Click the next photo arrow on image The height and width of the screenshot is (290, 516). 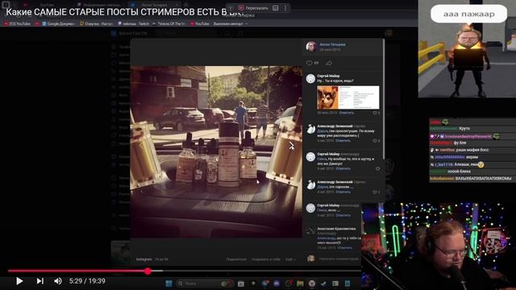click(292, 146)
